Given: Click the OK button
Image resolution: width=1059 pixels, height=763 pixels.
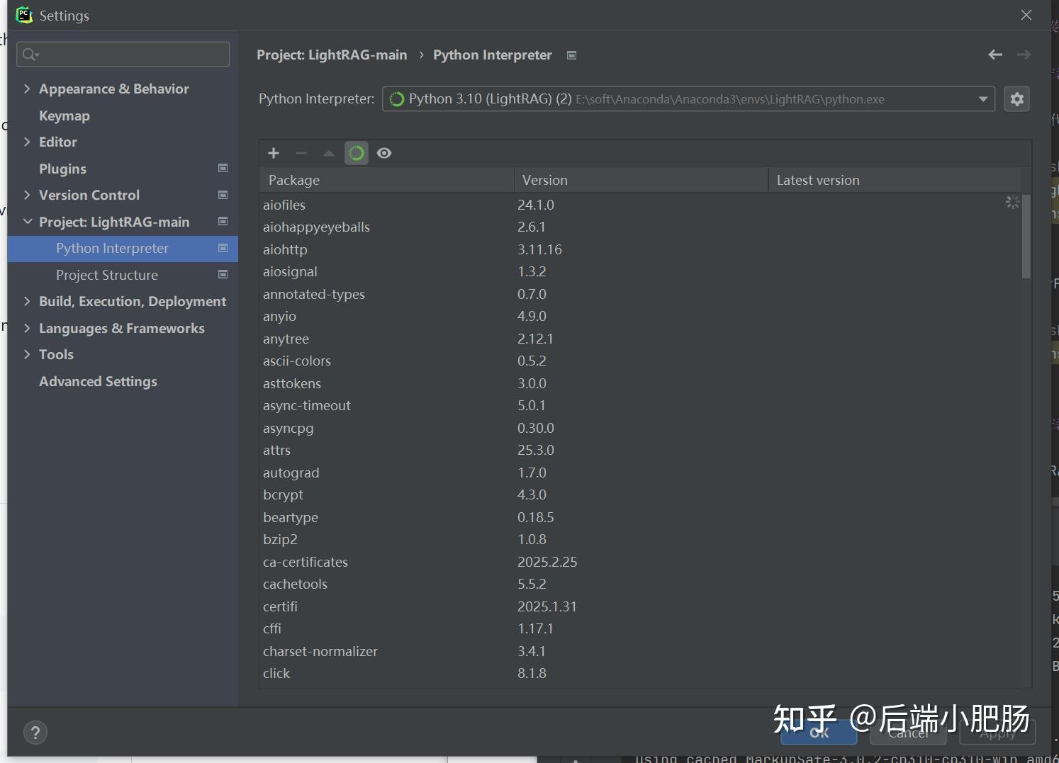Looking at the screenshot, I should tap(819, 733).
